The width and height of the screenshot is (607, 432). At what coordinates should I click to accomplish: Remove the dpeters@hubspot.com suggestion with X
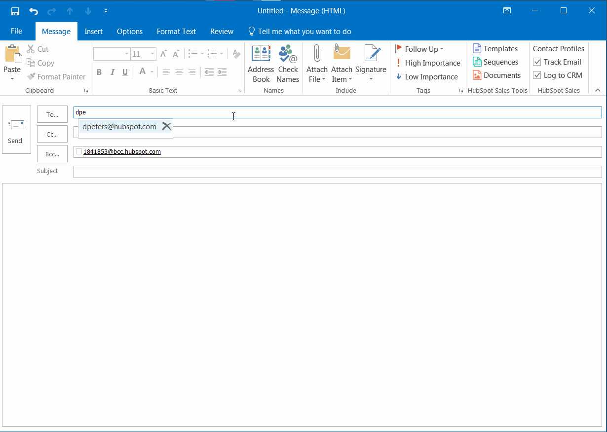click(x=166, y=127)
